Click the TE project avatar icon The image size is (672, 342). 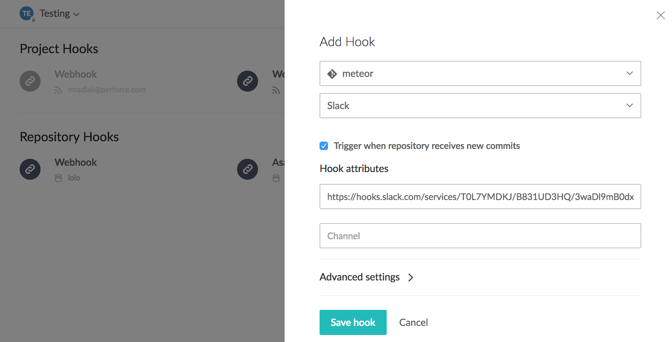(x=27, y=14)
